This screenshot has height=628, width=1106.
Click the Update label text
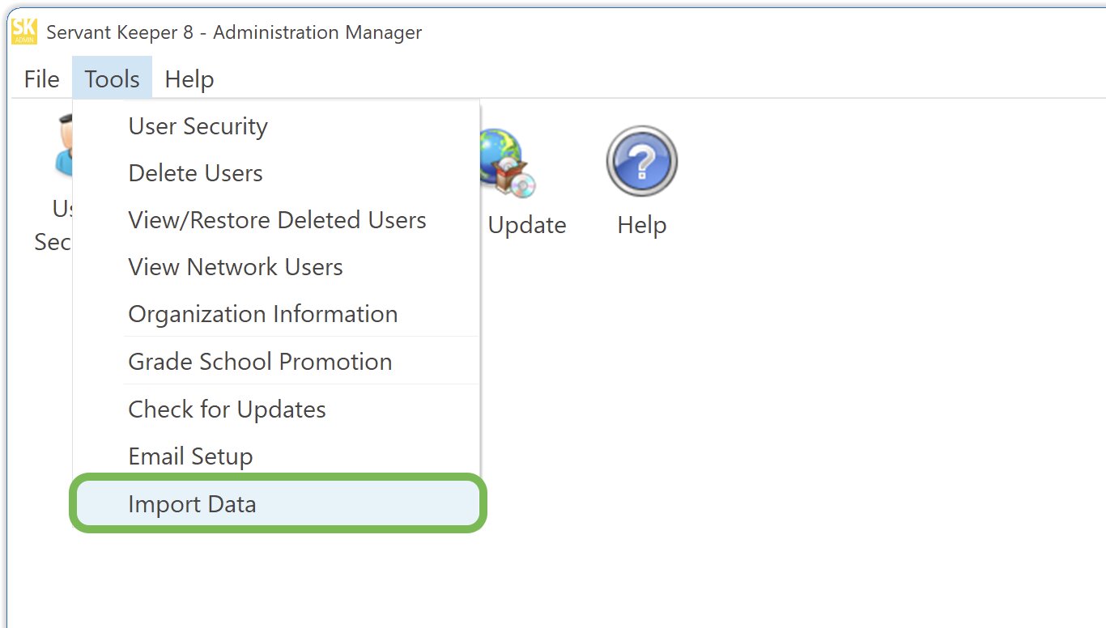coord(526,225)
